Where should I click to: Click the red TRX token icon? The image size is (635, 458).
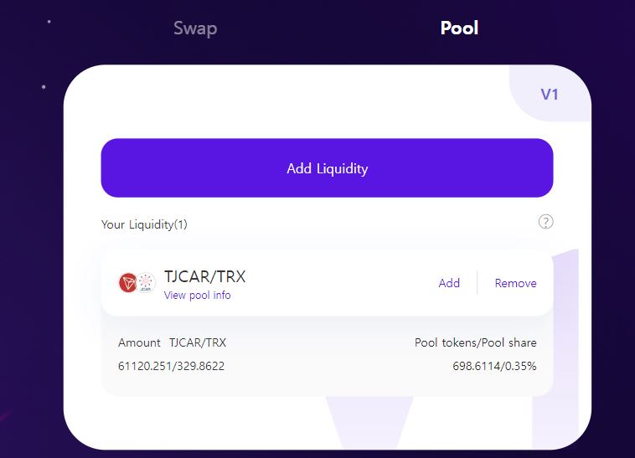(127, 282)
